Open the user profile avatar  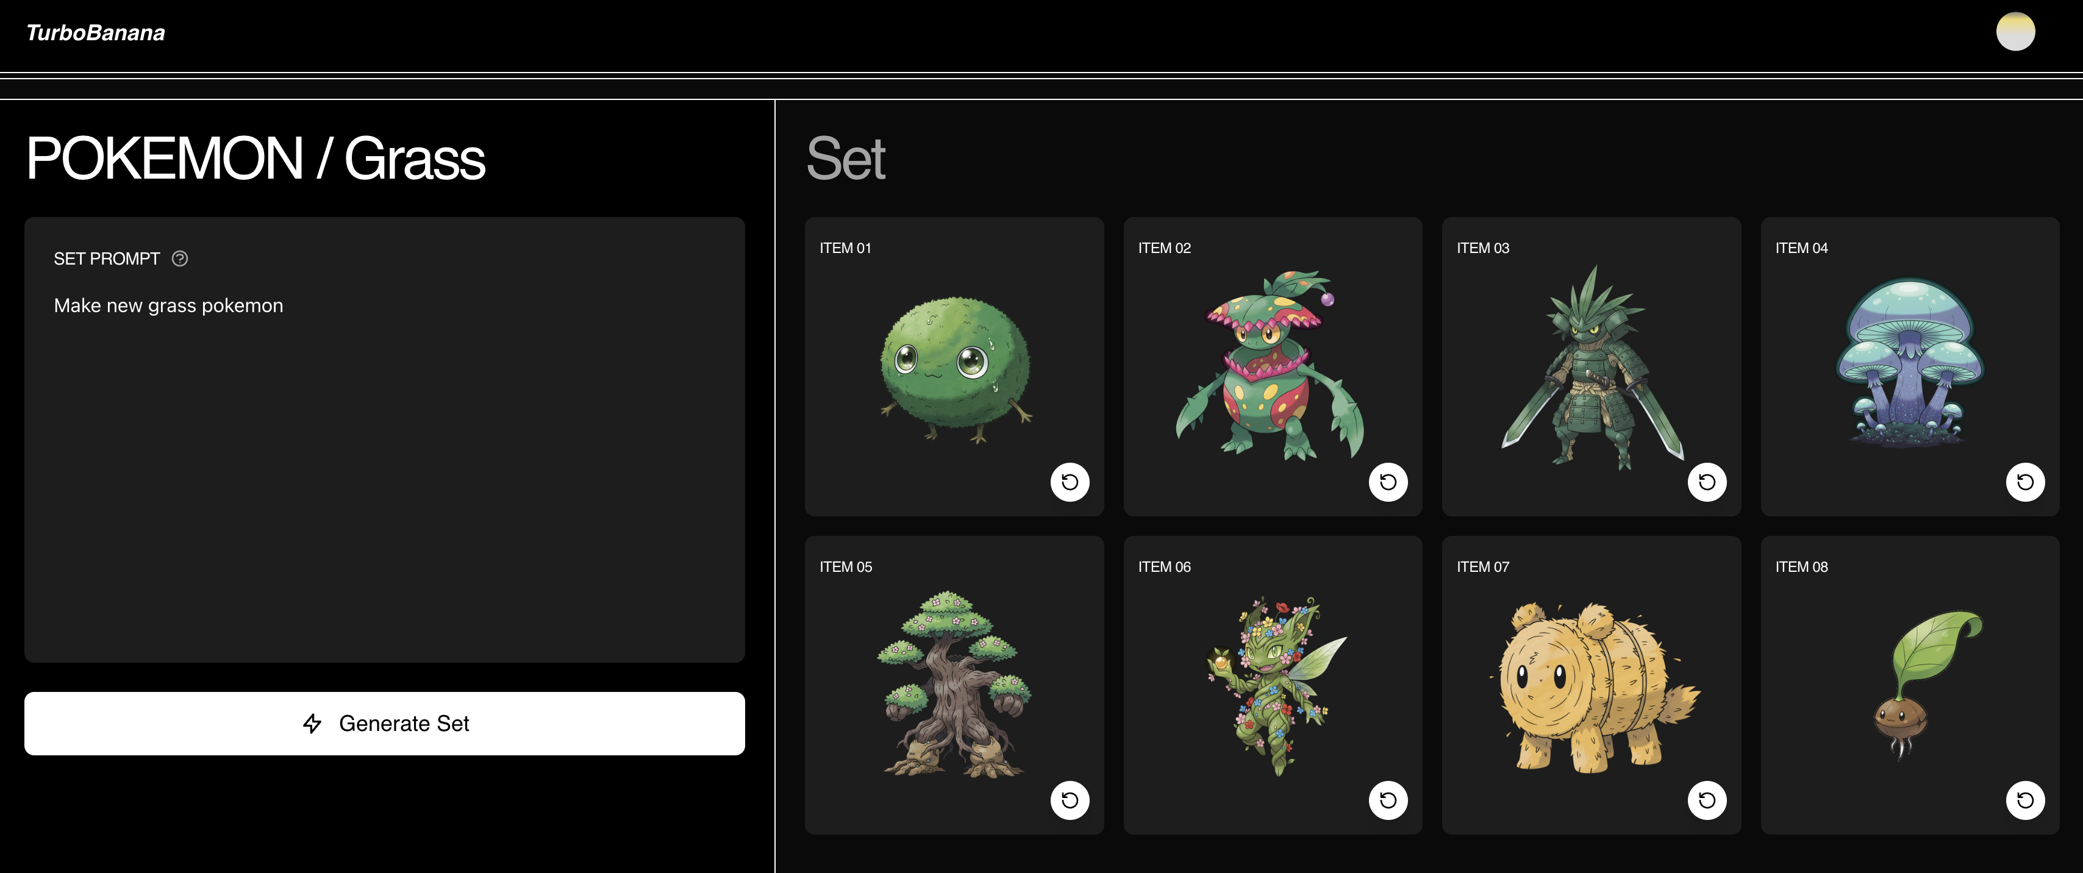click(2015, 32)
